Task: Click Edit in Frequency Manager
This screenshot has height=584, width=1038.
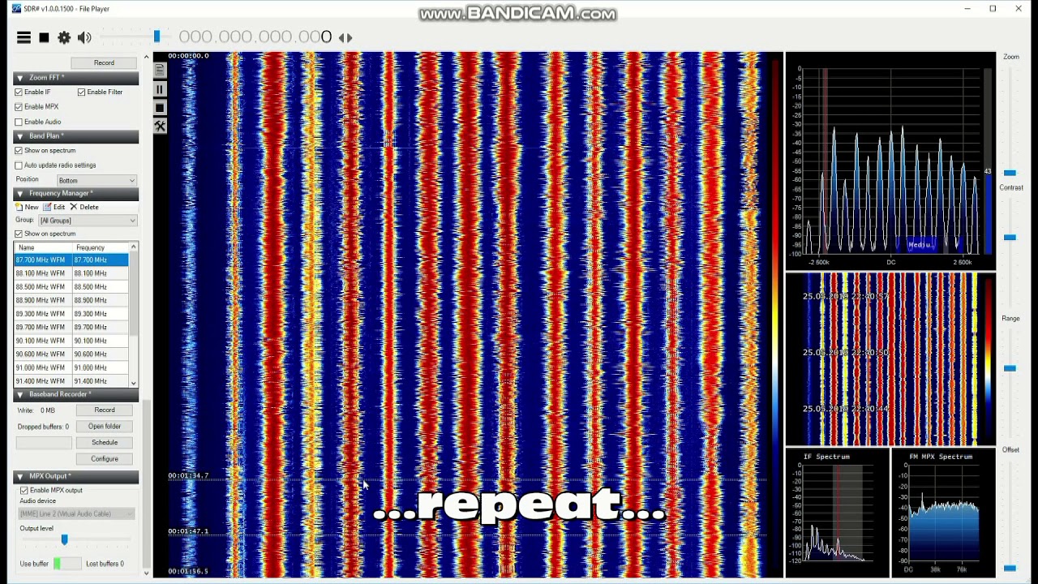Action: click(54, 207)
